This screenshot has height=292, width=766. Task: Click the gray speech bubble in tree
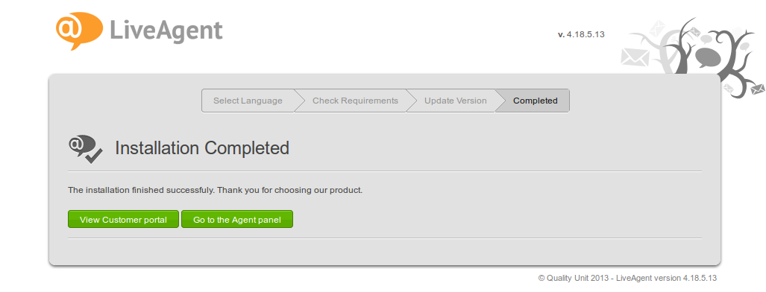click(708, 57)
